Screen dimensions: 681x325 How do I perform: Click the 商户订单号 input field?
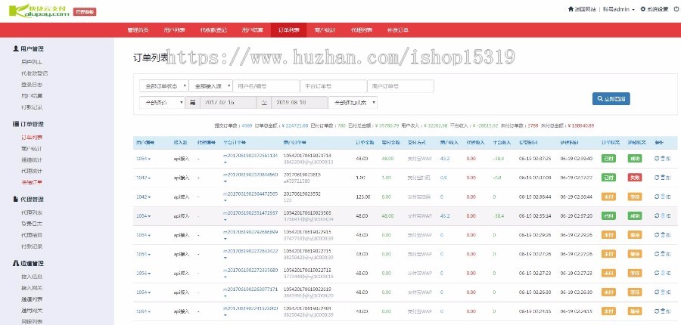coord(400,86)
